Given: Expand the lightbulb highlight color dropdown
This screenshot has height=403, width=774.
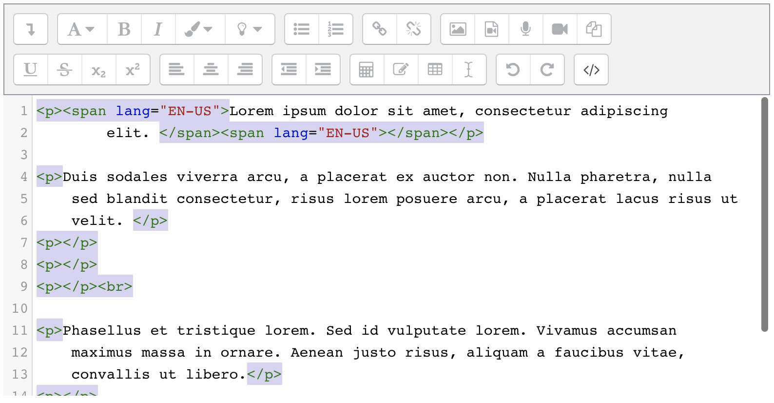Looking at the screenshot, I should (x=250, y=29).
